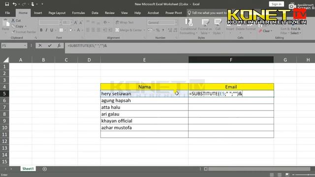This screenshot has height=177, width=315.
Task: Click cell 'agung hapsah'
Action: [x=144, y=100]
